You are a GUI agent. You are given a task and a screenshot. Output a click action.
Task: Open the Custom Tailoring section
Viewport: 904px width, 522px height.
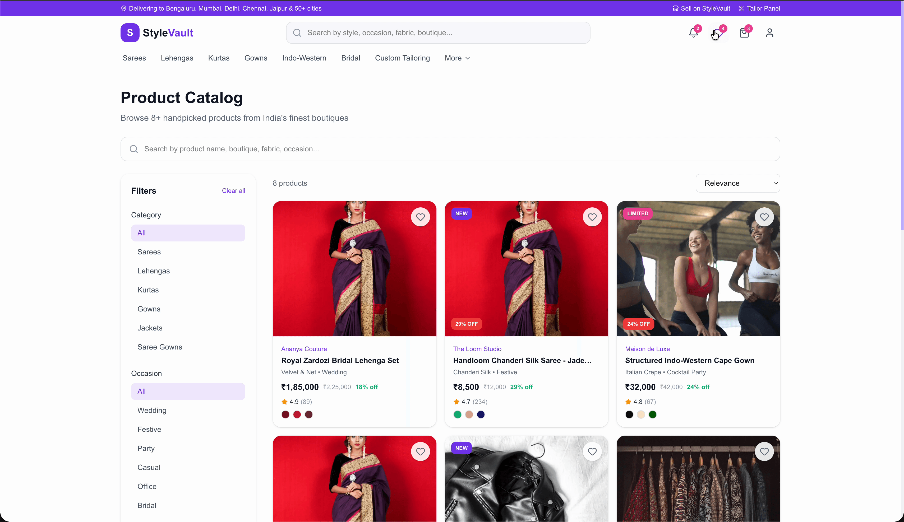coord(402,58)
